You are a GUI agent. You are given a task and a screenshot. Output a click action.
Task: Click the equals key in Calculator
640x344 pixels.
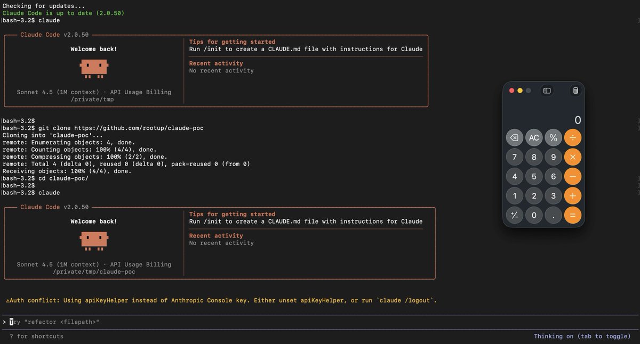573,215
